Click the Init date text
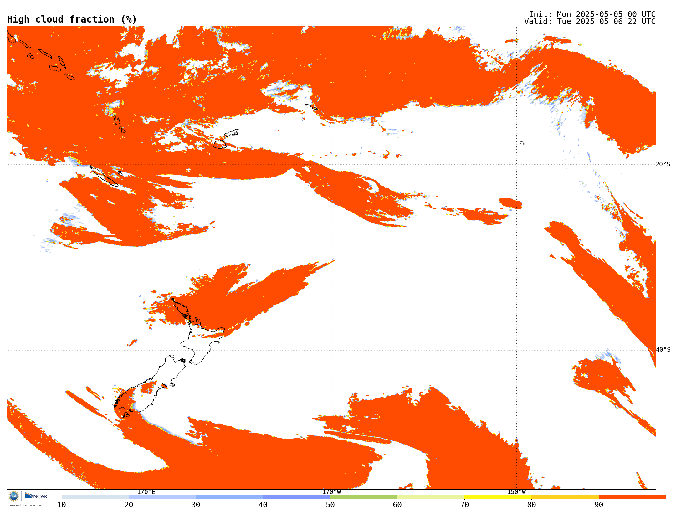Image resolution: width=676 pixels, height=509 pixels. tap(592, 14)
